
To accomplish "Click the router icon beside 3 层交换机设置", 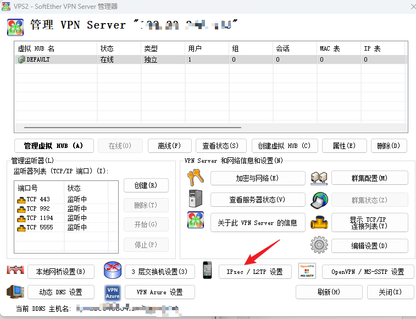I will click(x=112, y=271).
